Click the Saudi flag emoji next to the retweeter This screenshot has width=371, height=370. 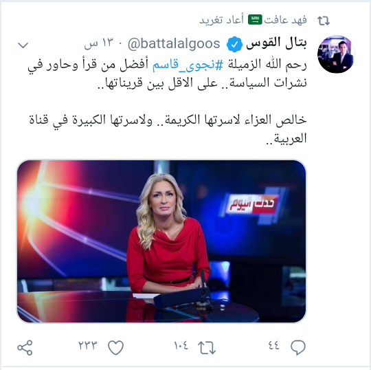click(255, 20)
